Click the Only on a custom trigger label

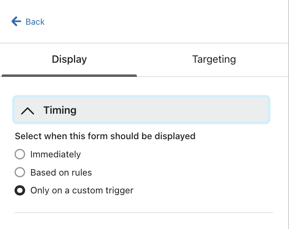coord(82,190)
